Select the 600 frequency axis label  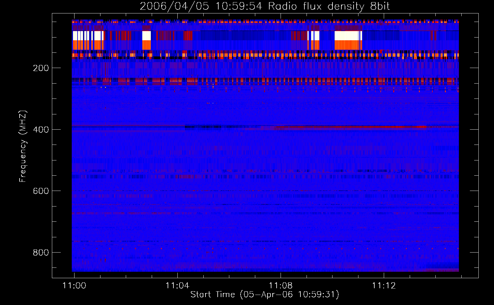click(x=41, y=191)
